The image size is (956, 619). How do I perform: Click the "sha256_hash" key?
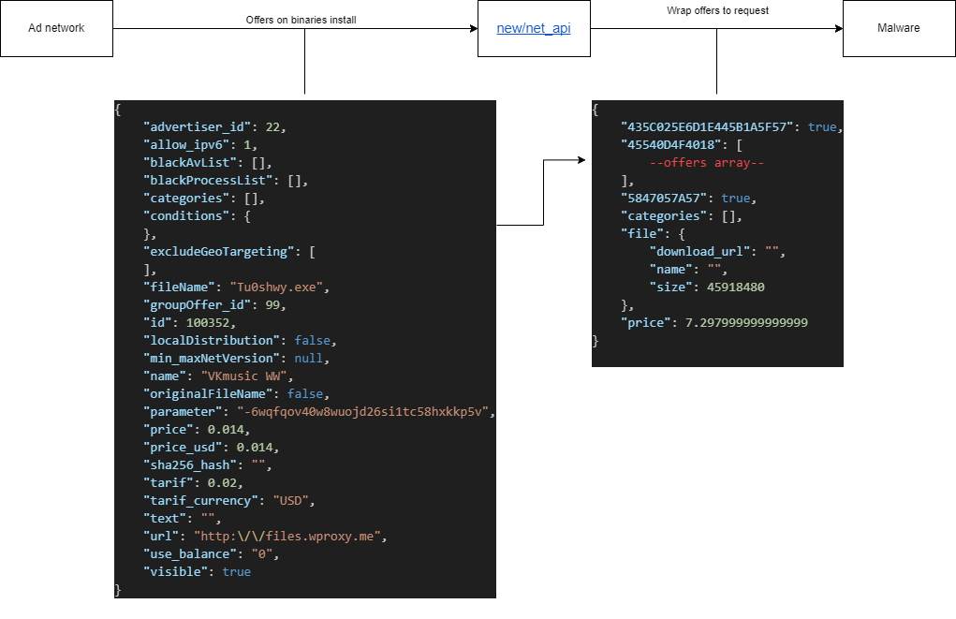pos(193,464)
